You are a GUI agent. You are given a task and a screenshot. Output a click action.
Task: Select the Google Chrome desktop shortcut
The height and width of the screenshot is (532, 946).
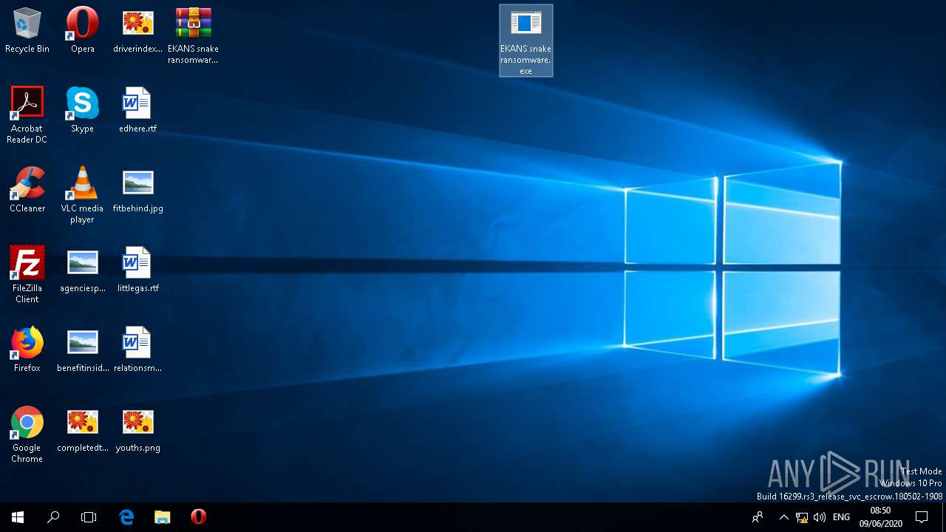[27, 434]
